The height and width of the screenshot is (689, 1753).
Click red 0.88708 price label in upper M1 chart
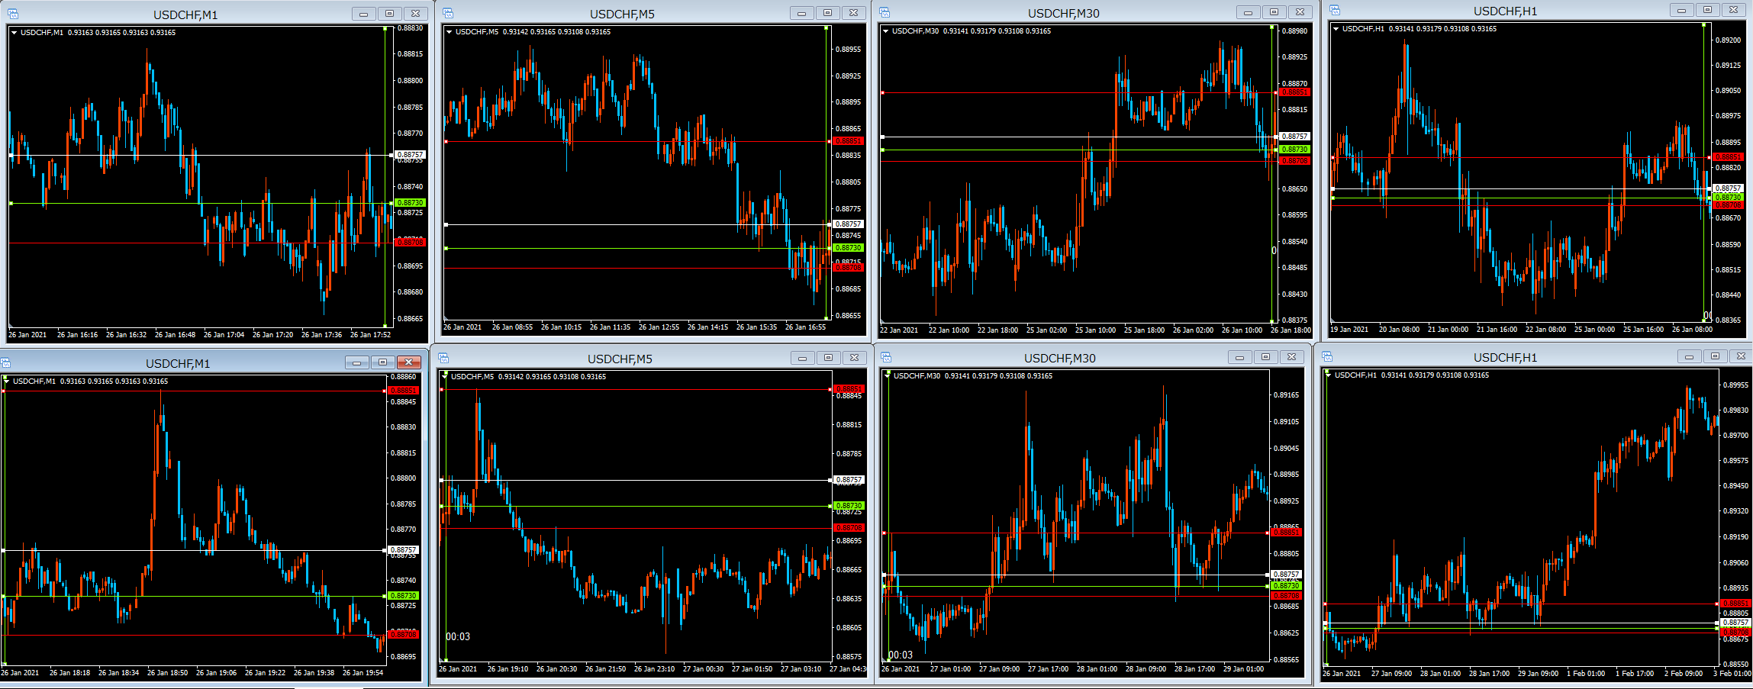(x=410, y=243)
